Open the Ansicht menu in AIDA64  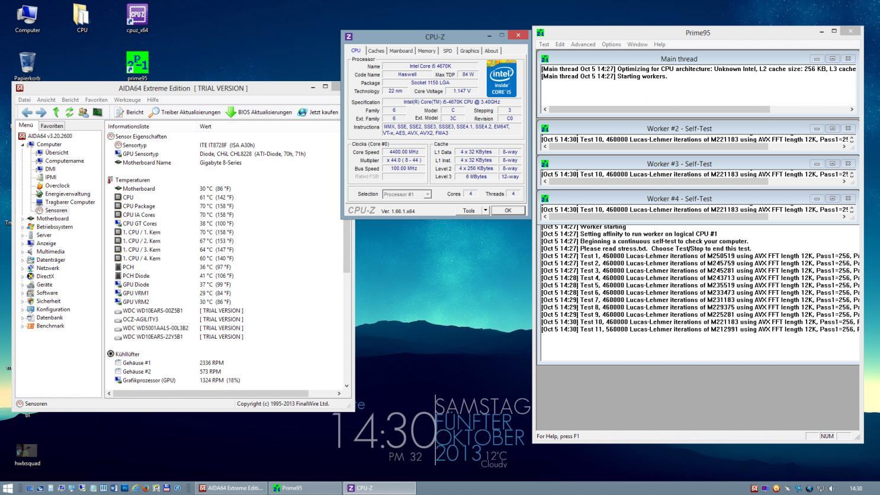coord(46,99)
